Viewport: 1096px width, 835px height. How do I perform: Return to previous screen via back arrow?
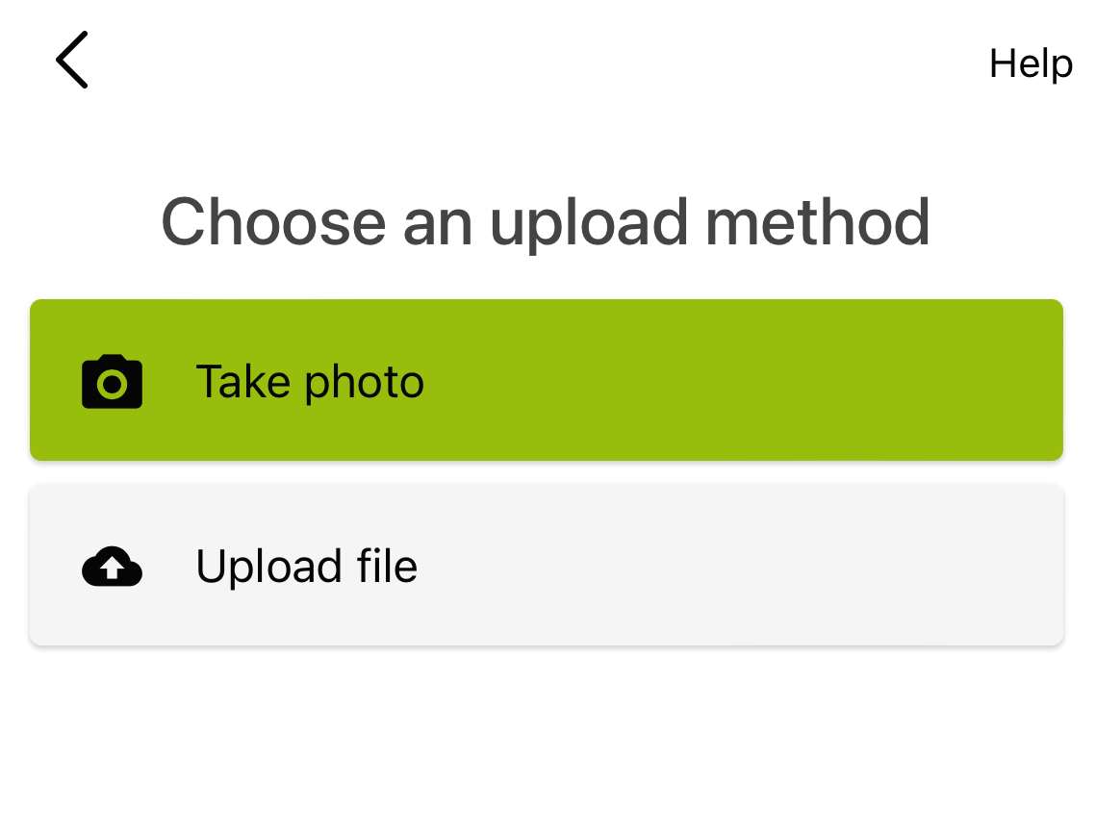click(x=72, y=60)
